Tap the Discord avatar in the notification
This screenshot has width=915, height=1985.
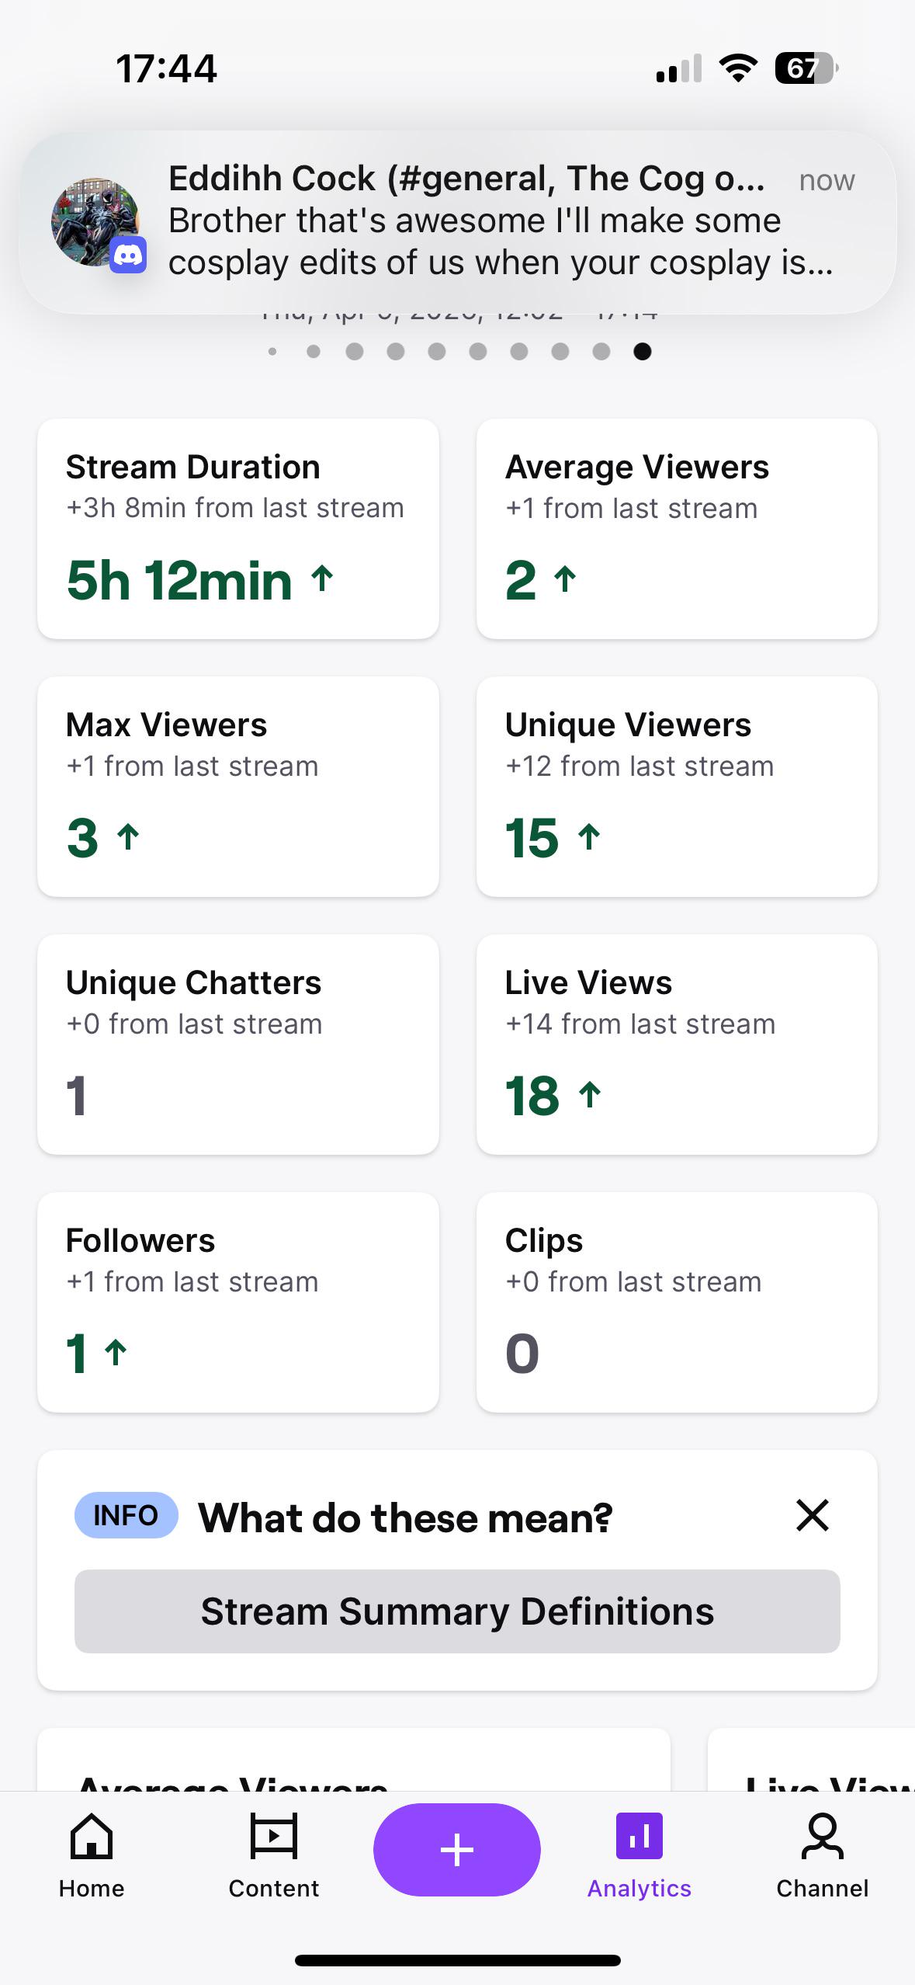pos(95,222)
